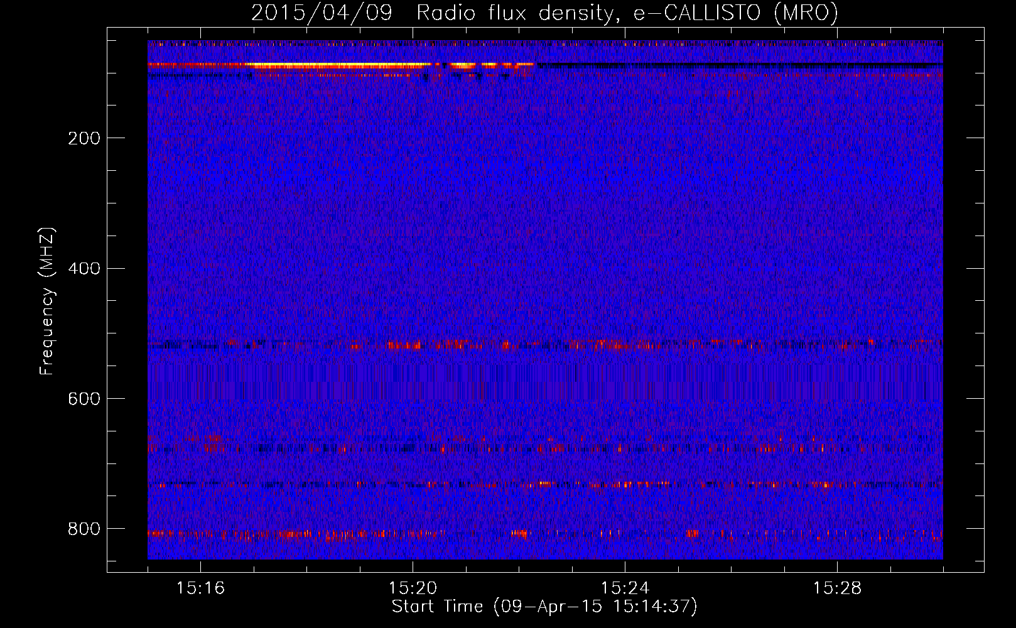This screenshot has width=1016, height=628.
Task: Click the plot title "2015/04/09 Radio flux density, e-CALLISTO (MRO)"
Action: (544, 13)
